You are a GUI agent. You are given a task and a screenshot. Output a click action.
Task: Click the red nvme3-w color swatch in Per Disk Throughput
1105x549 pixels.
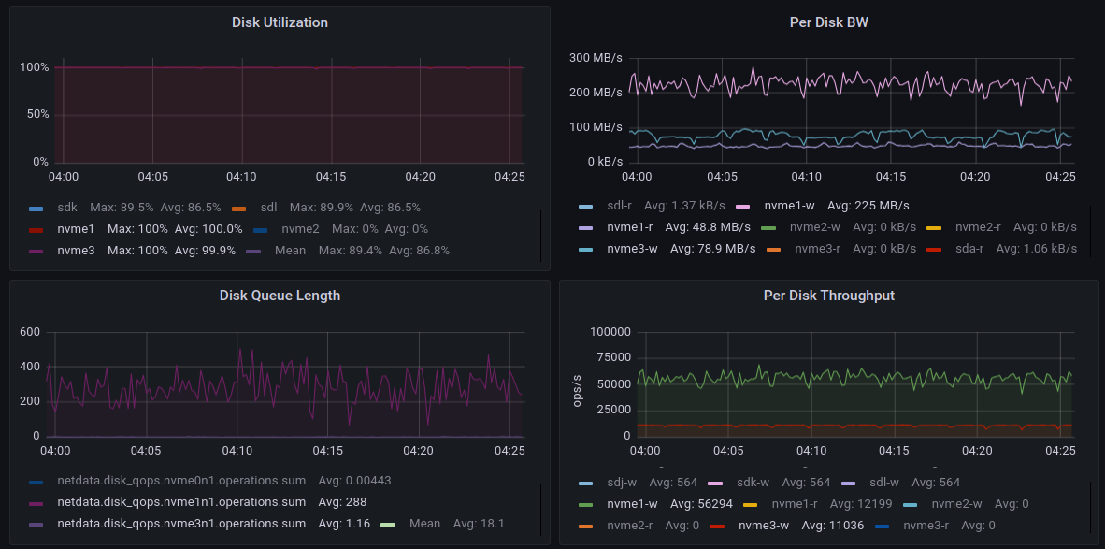click(x=718, y=527)
